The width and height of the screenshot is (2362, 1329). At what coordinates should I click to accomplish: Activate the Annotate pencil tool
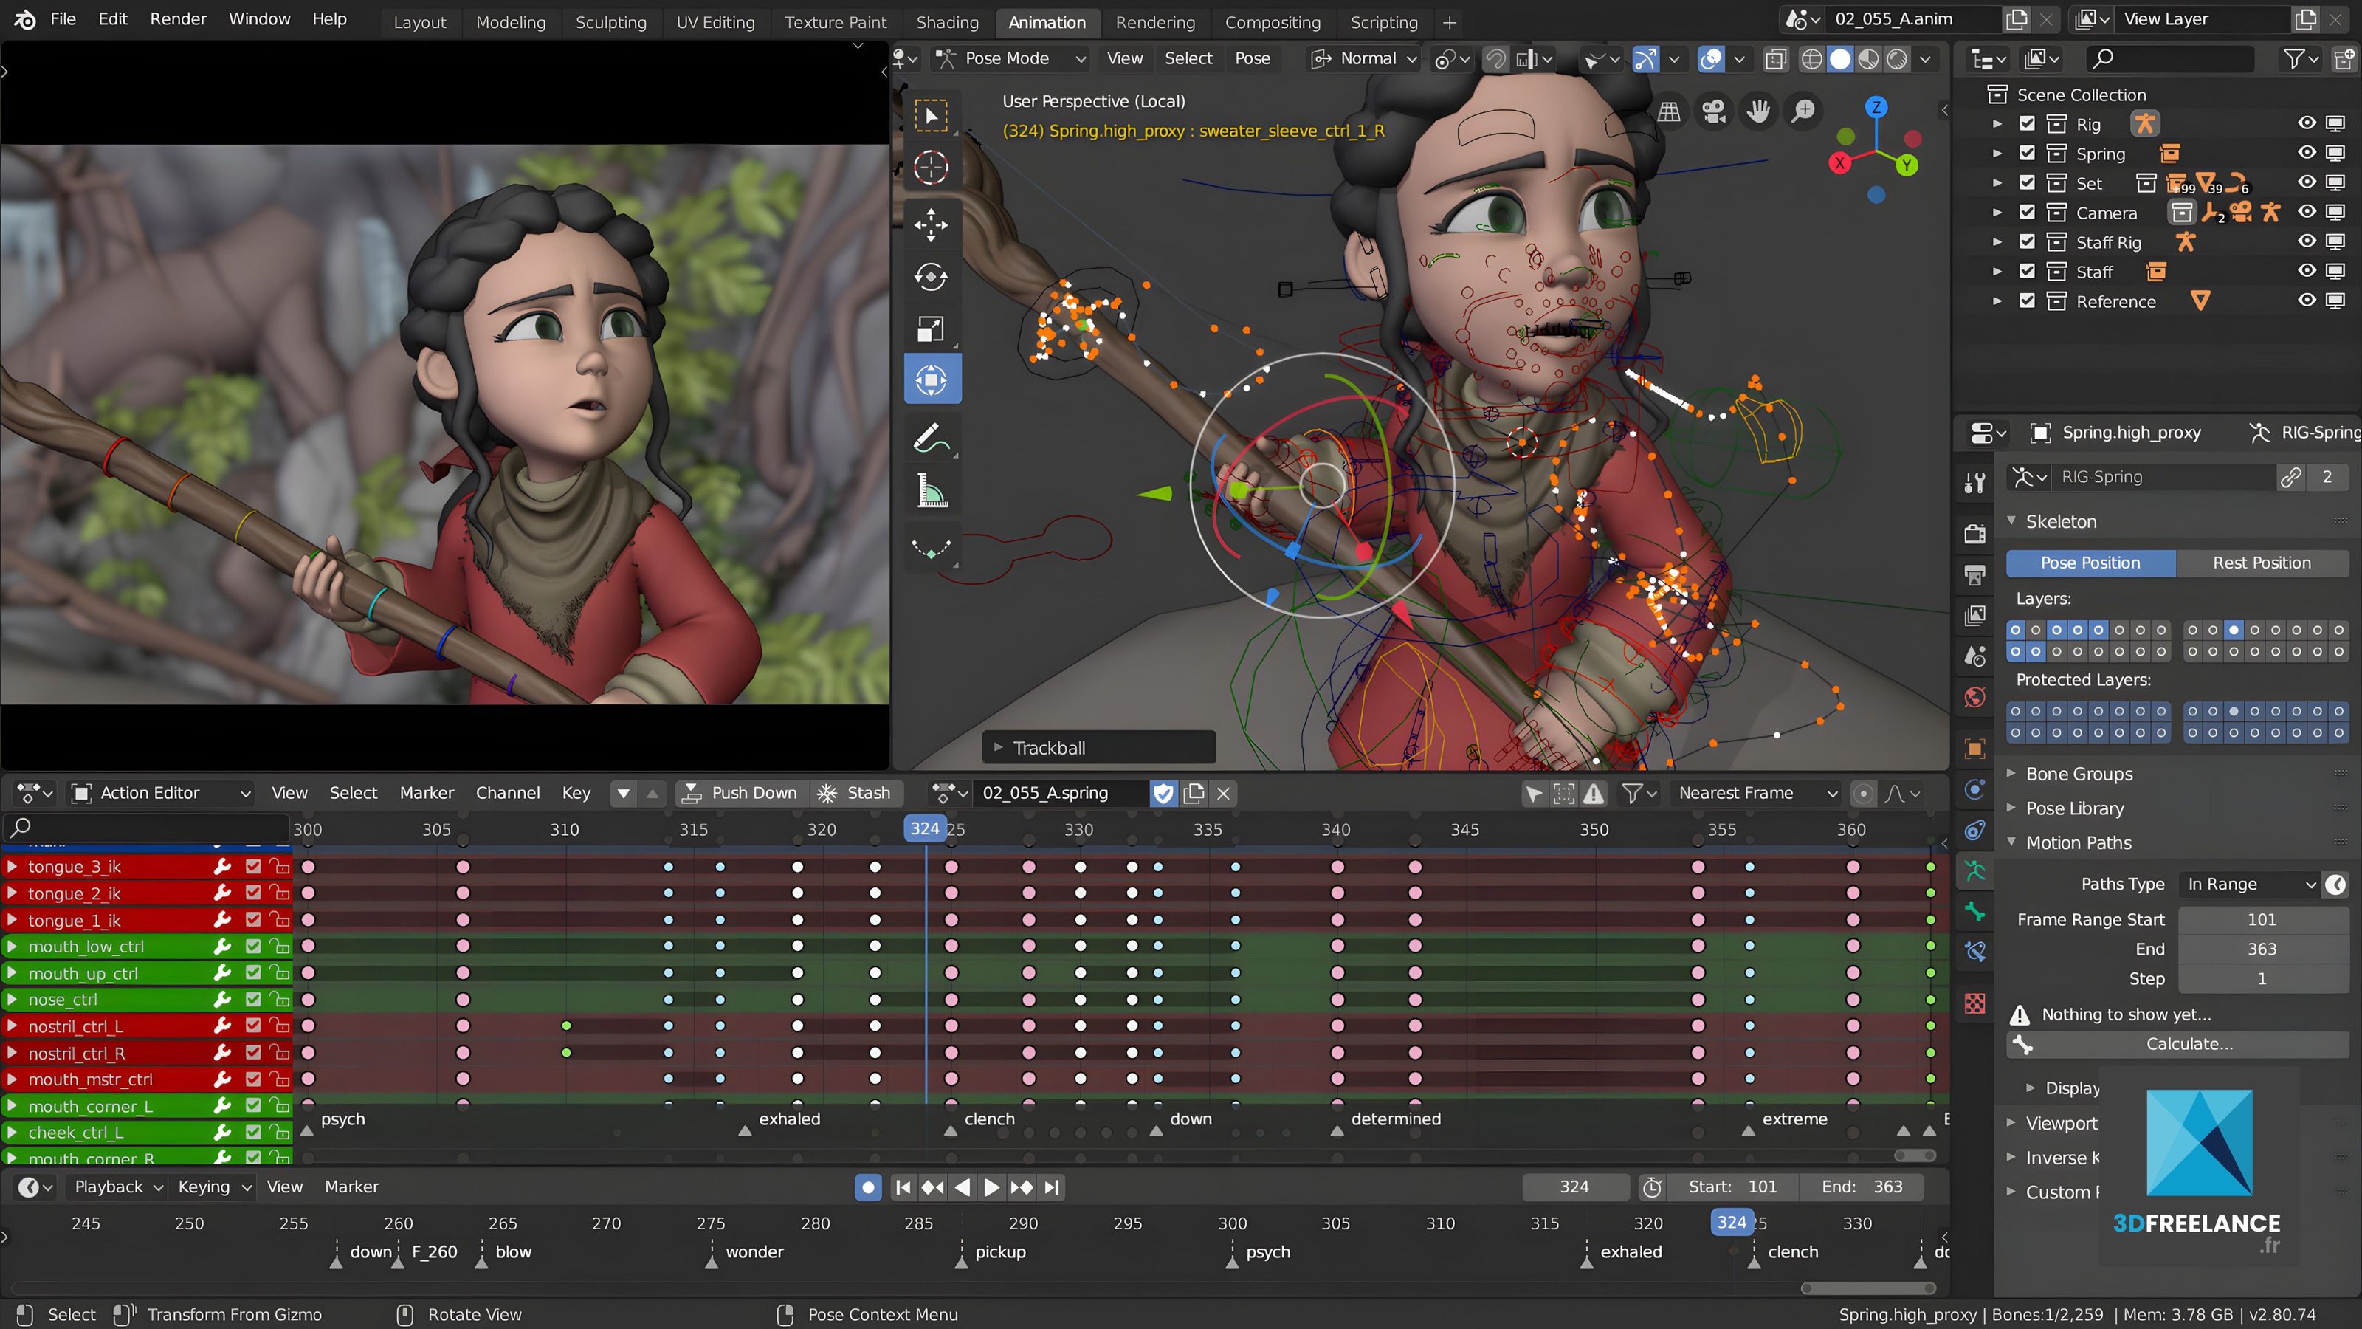click(931, 439)
